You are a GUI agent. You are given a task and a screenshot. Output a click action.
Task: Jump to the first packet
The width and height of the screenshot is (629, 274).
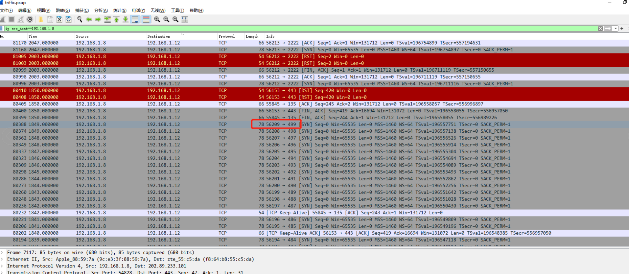click(116, 19)
